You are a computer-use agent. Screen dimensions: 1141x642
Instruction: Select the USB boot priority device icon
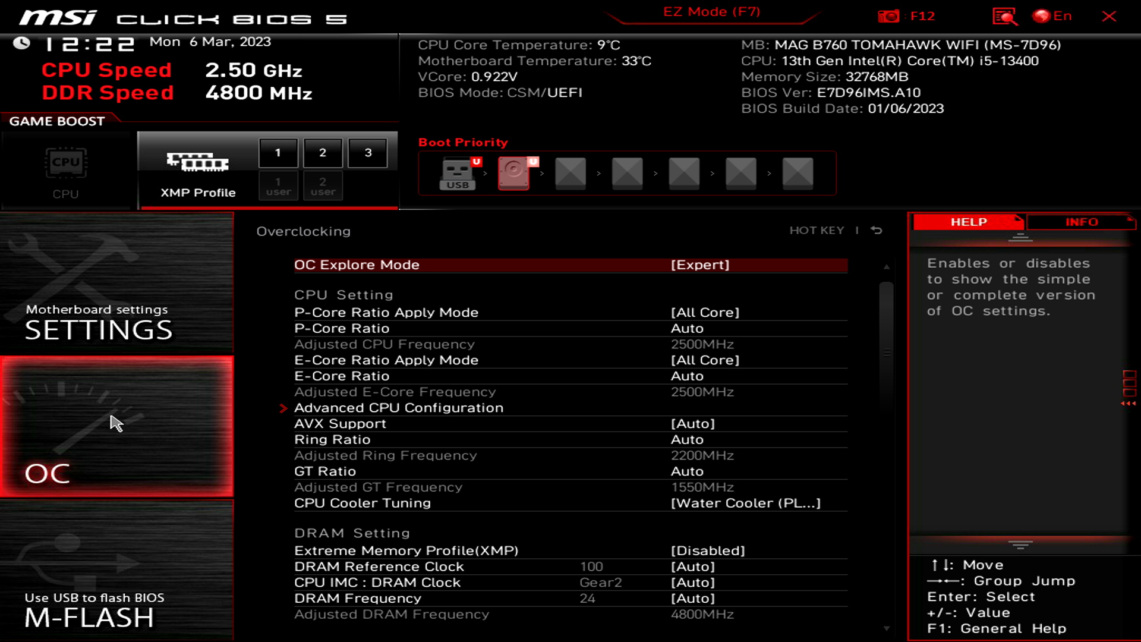click(x=458, y=173)
